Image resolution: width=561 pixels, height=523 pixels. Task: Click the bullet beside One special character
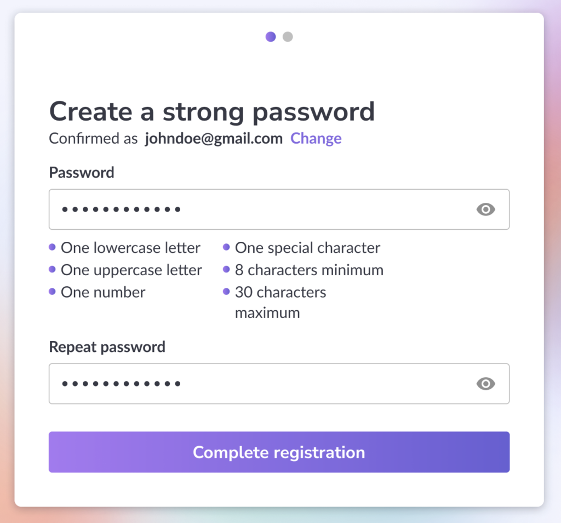click(226, 247)
